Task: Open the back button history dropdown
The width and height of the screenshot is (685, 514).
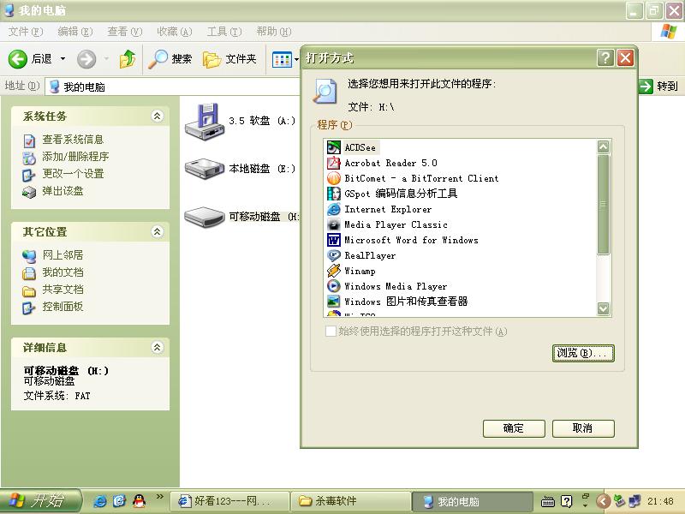Action: (63, 58)
